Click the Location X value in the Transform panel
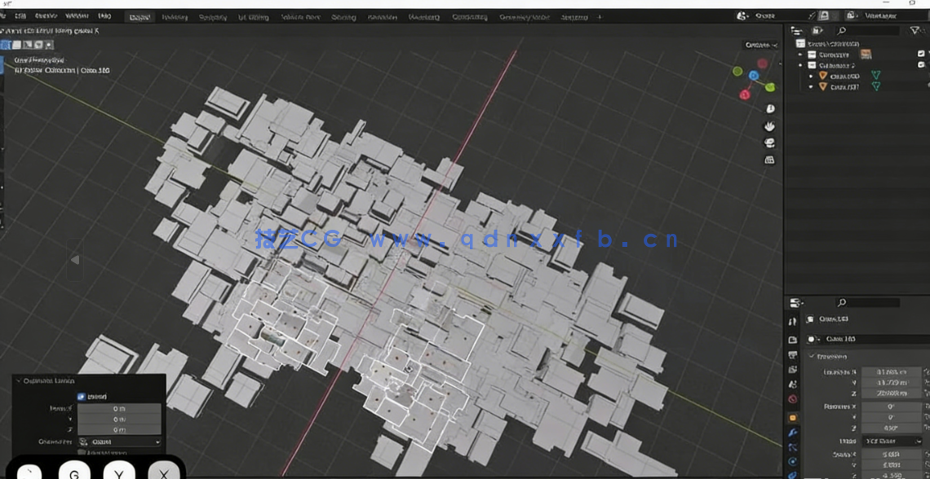The image size is (930, 479). pos(893,371)
